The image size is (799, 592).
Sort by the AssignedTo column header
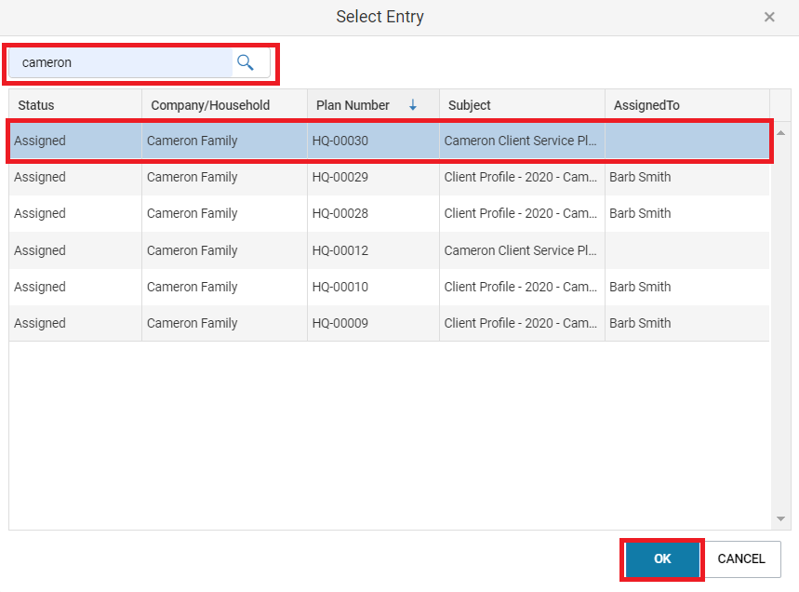pos(687,105)
